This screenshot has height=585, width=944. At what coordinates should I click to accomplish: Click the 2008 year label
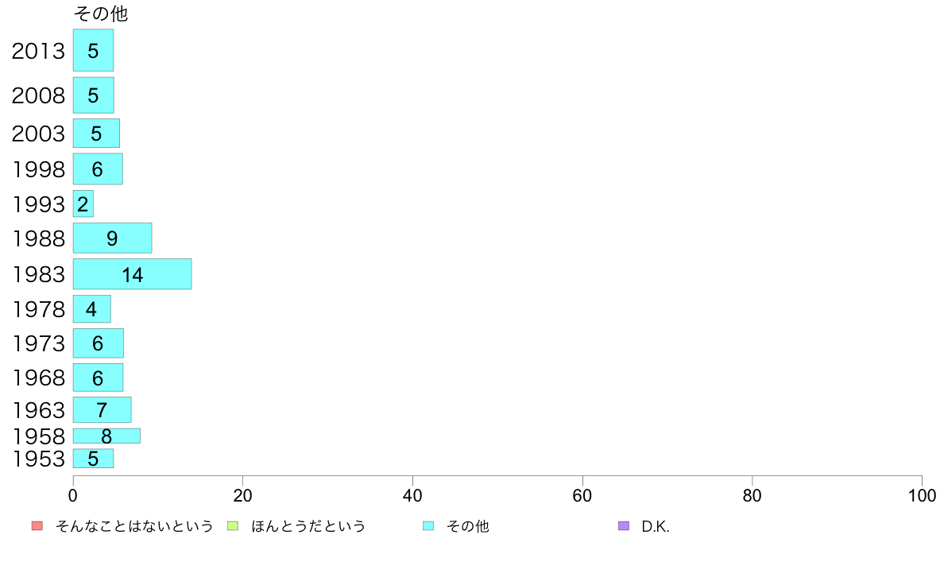[x=38, y=95]
